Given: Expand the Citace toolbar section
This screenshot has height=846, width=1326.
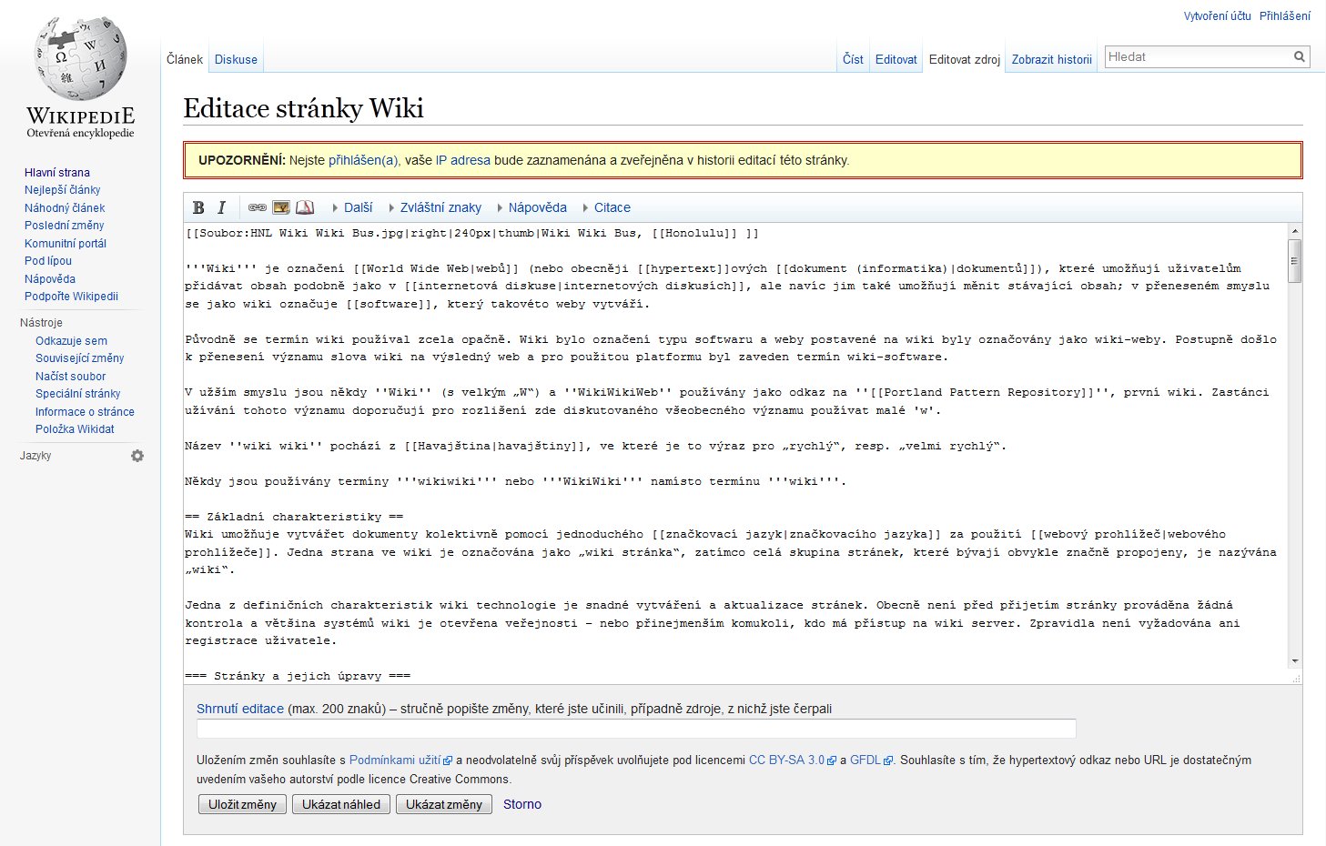Looking at the screenshot, I should pyautogui.click(x=606, y=207).
